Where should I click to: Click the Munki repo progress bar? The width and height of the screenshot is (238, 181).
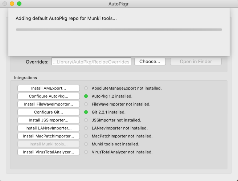click(119, 29)
